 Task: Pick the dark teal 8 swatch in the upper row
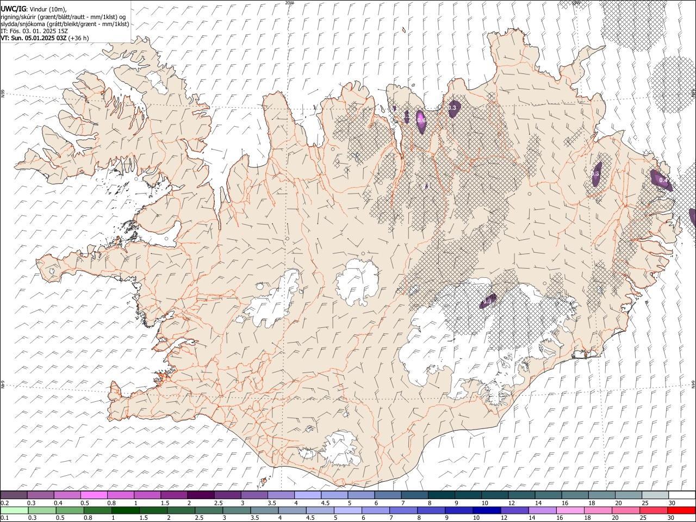click(x=441, y=495)
